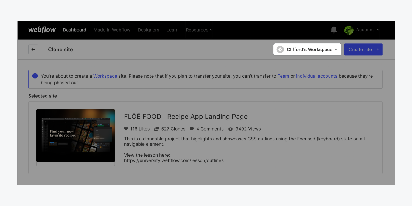
Task: Click the Webflow logo
Action: pos(42,30)
